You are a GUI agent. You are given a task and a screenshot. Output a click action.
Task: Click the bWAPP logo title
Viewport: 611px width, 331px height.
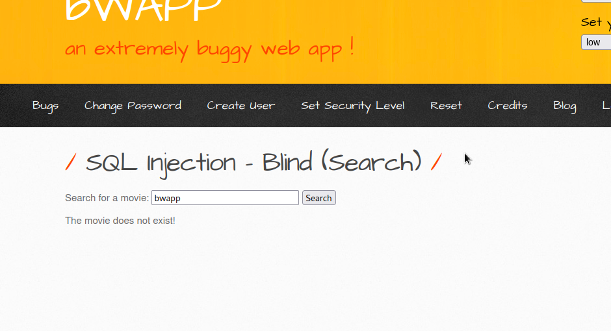pyautogui.click(x=144, y=10)
